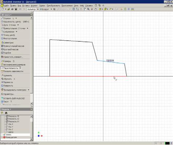The image size is (173, 145).
Task: Click the New document toolbar icon
Action: pyautogui.click(x=3, y=9)
